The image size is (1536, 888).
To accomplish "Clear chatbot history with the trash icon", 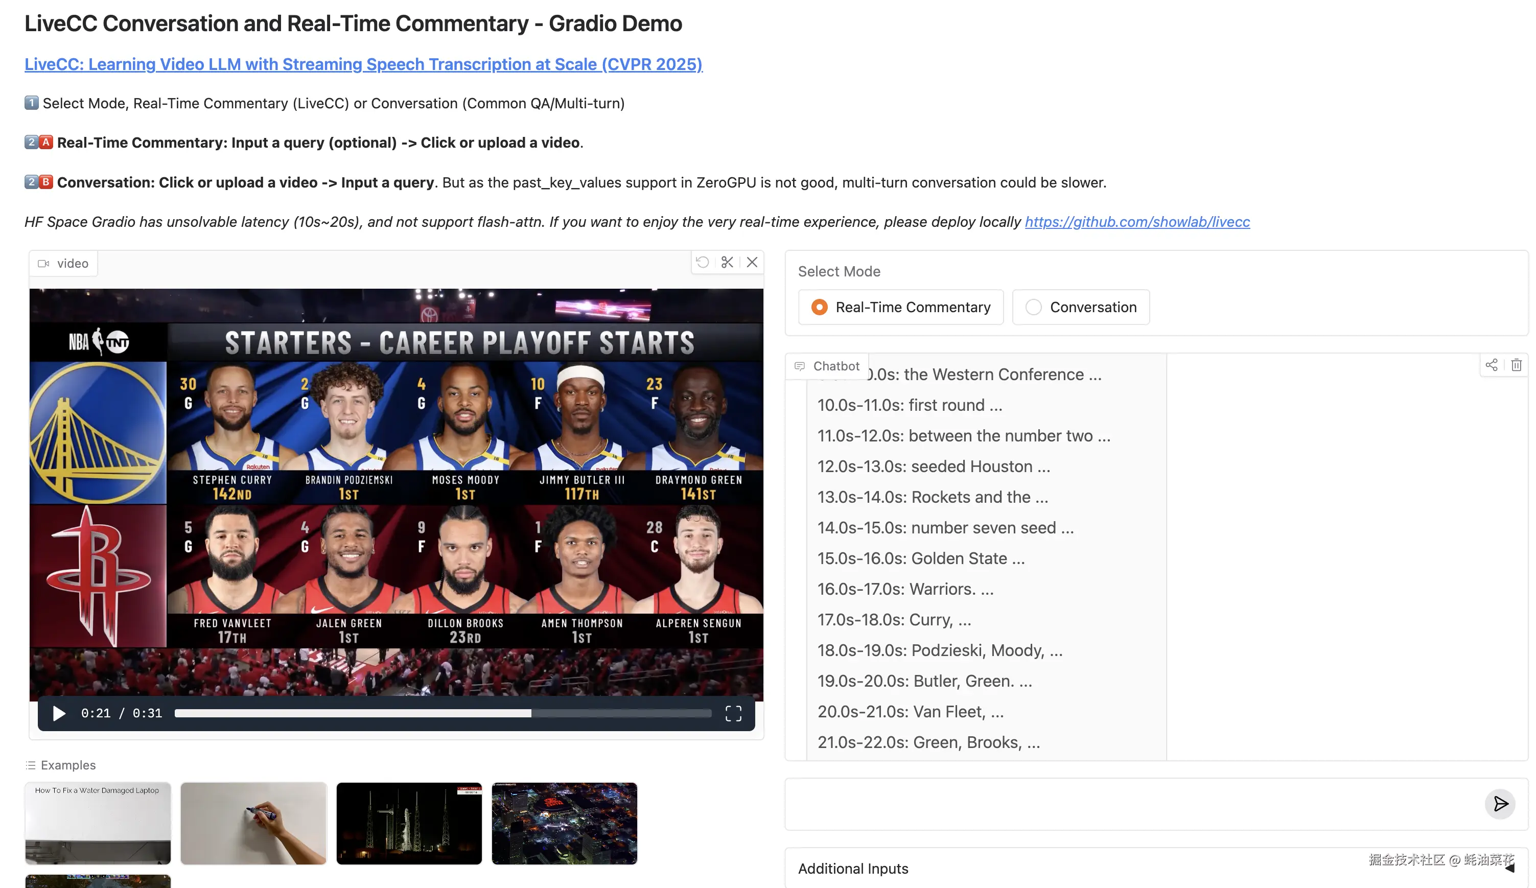I will pyautogui.click(x=1517, y=364).
